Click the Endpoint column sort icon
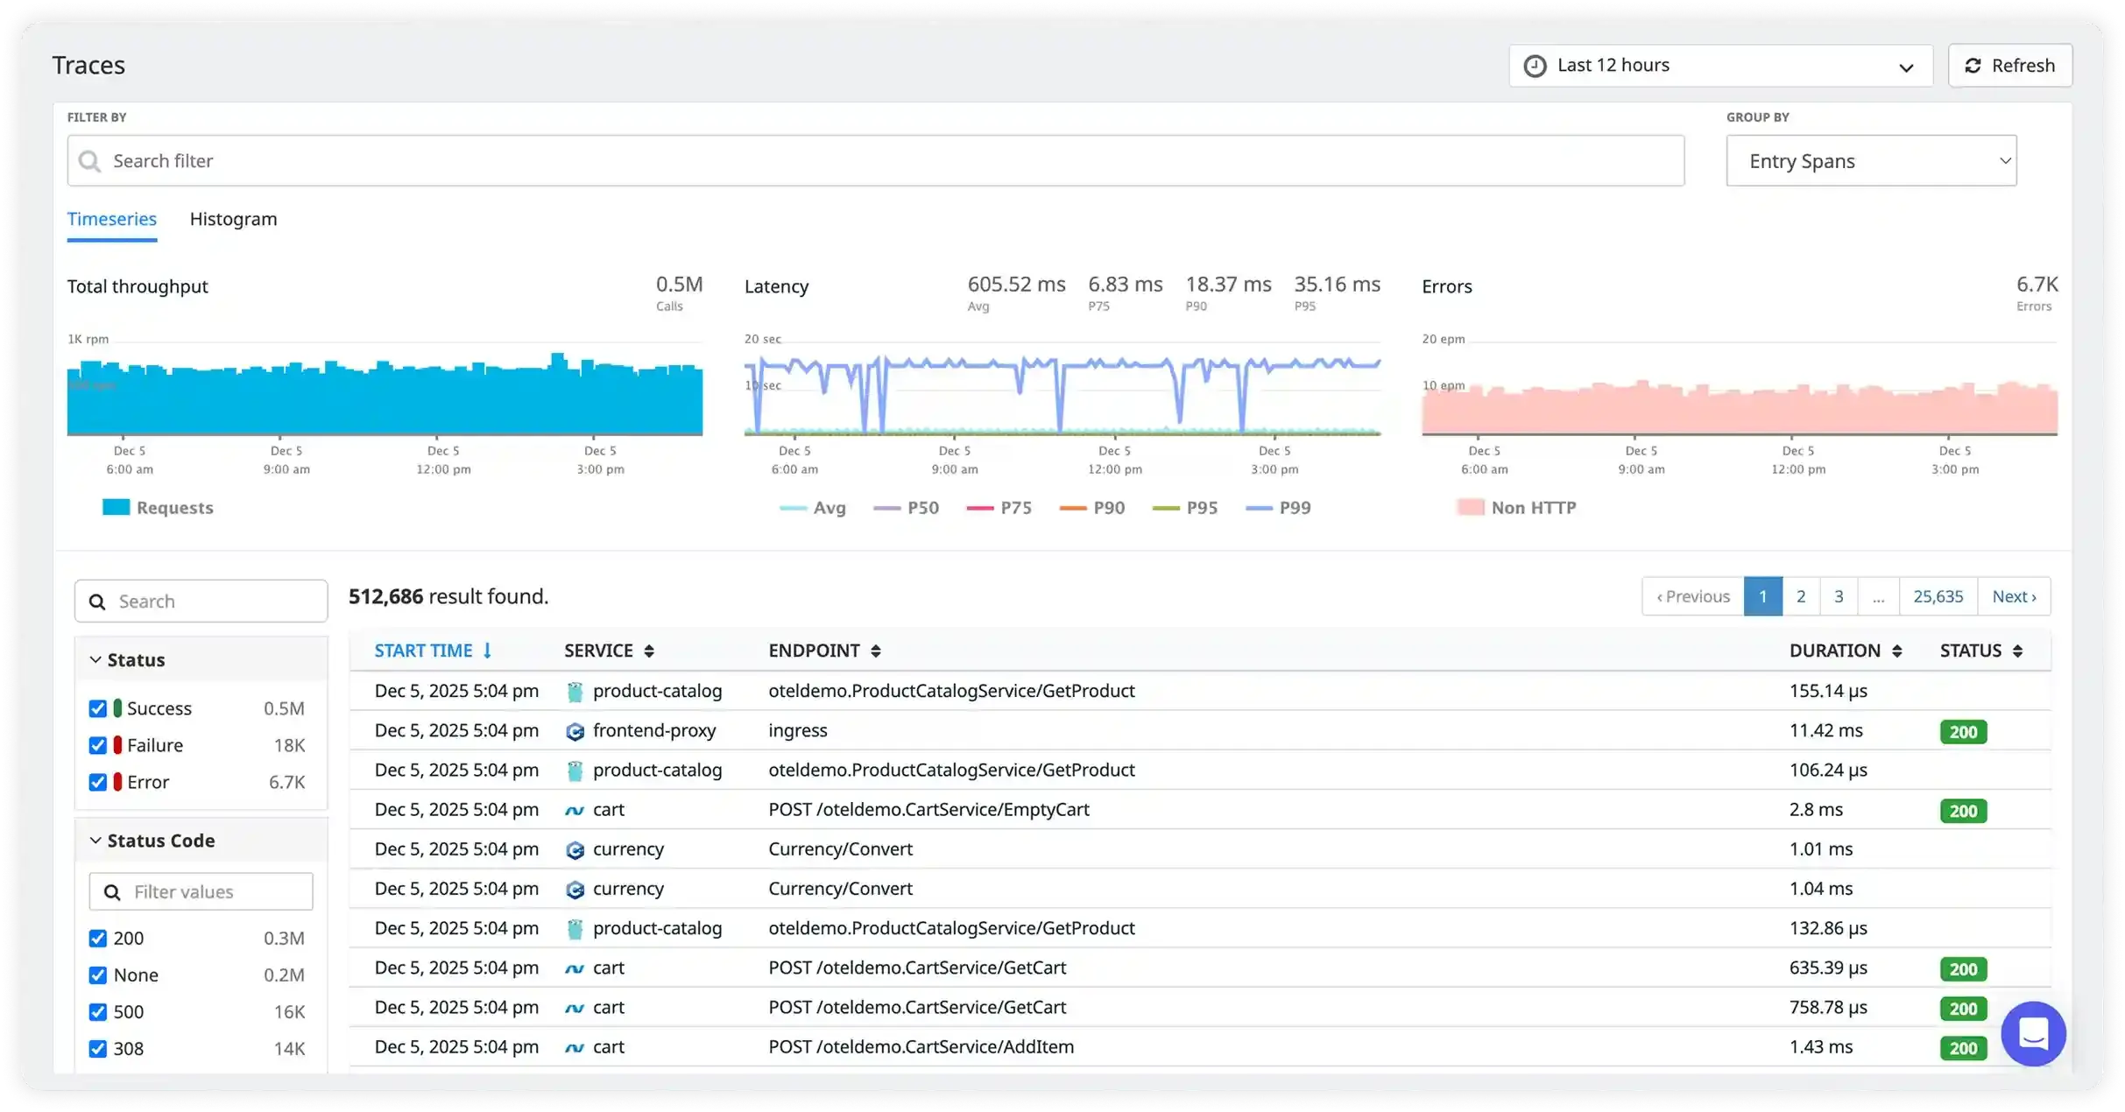2125x1112 pixels. coord(875,651)
